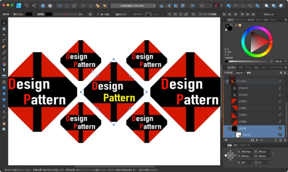Select the Move tool arrow at top of tools
This screenshot has height=172, width=288.
[x=4, y=24]
